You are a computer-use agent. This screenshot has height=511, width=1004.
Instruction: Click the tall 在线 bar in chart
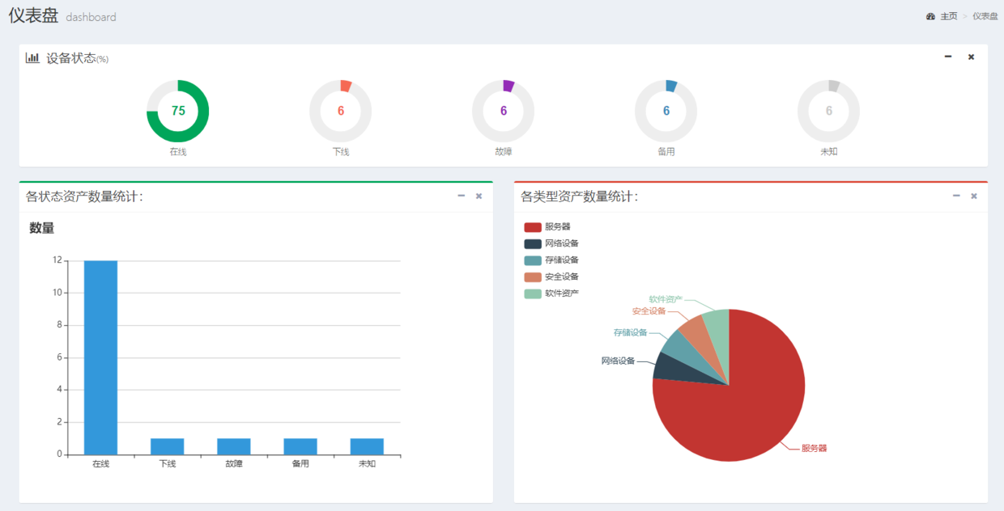100,357
